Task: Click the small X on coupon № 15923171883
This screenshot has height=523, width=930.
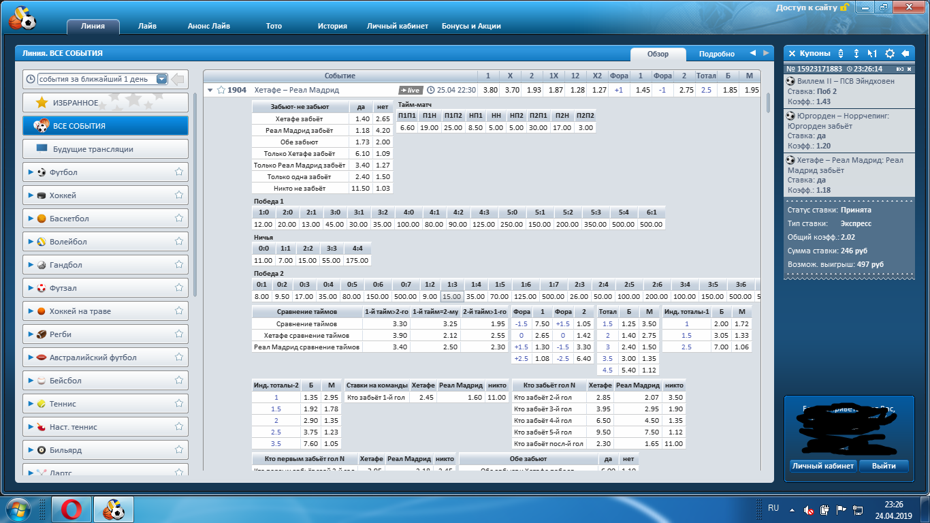Action: [909, 69]
